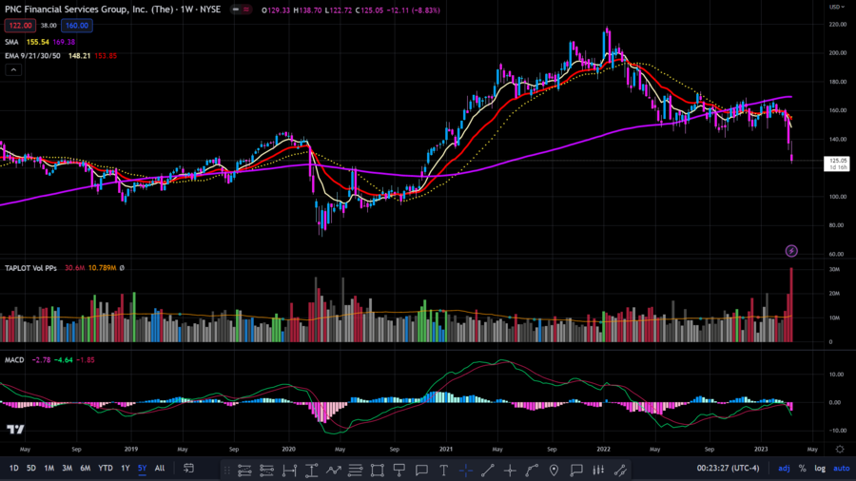Screen dimensions: 856x481
Task: Click the 30.6M volume value
Action: [x=74, y=268]
